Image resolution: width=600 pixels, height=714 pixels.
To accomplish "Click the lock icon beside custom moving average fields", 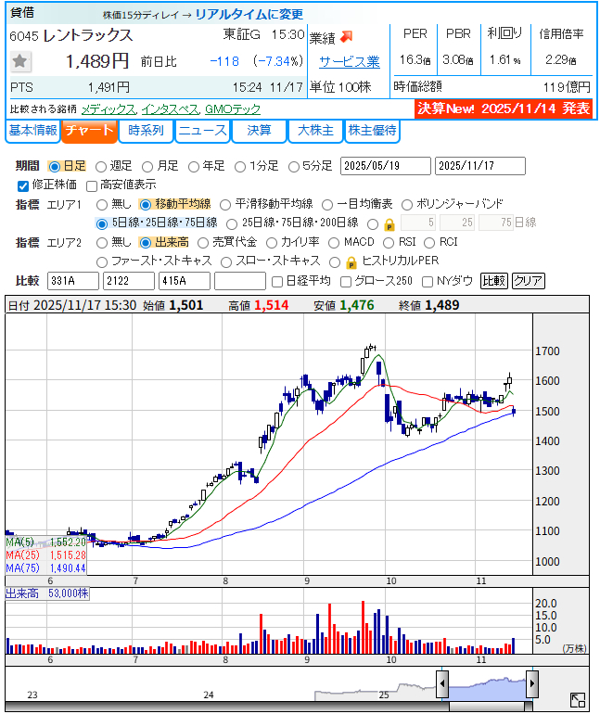I will coord(389,223).
